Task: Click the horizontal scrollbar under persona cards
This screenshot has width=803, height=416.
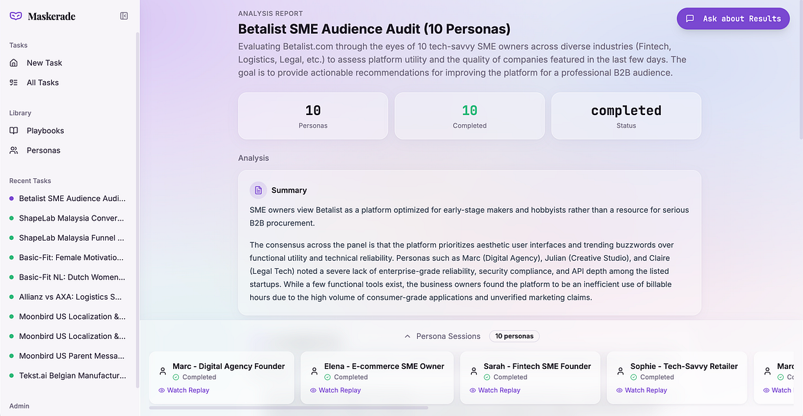Action: click(x=288, y=408)
